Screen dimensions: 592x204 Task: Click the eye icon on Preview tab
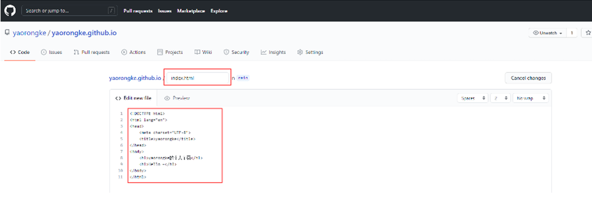tap(167, 98)
